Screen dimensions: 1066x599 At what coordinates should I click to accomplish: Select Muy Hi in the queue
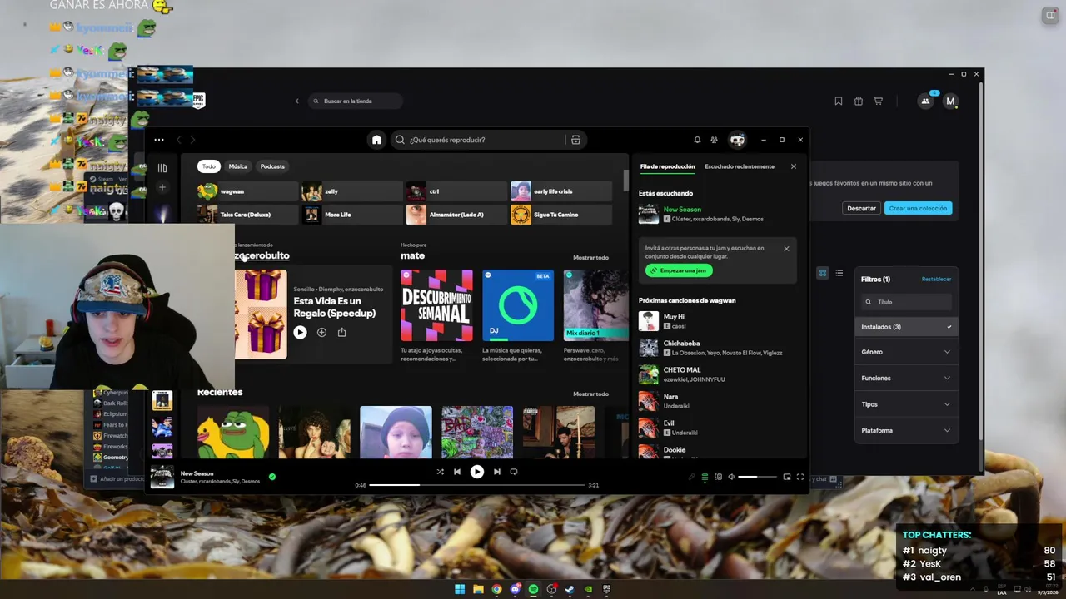click(x=718, y=321)
